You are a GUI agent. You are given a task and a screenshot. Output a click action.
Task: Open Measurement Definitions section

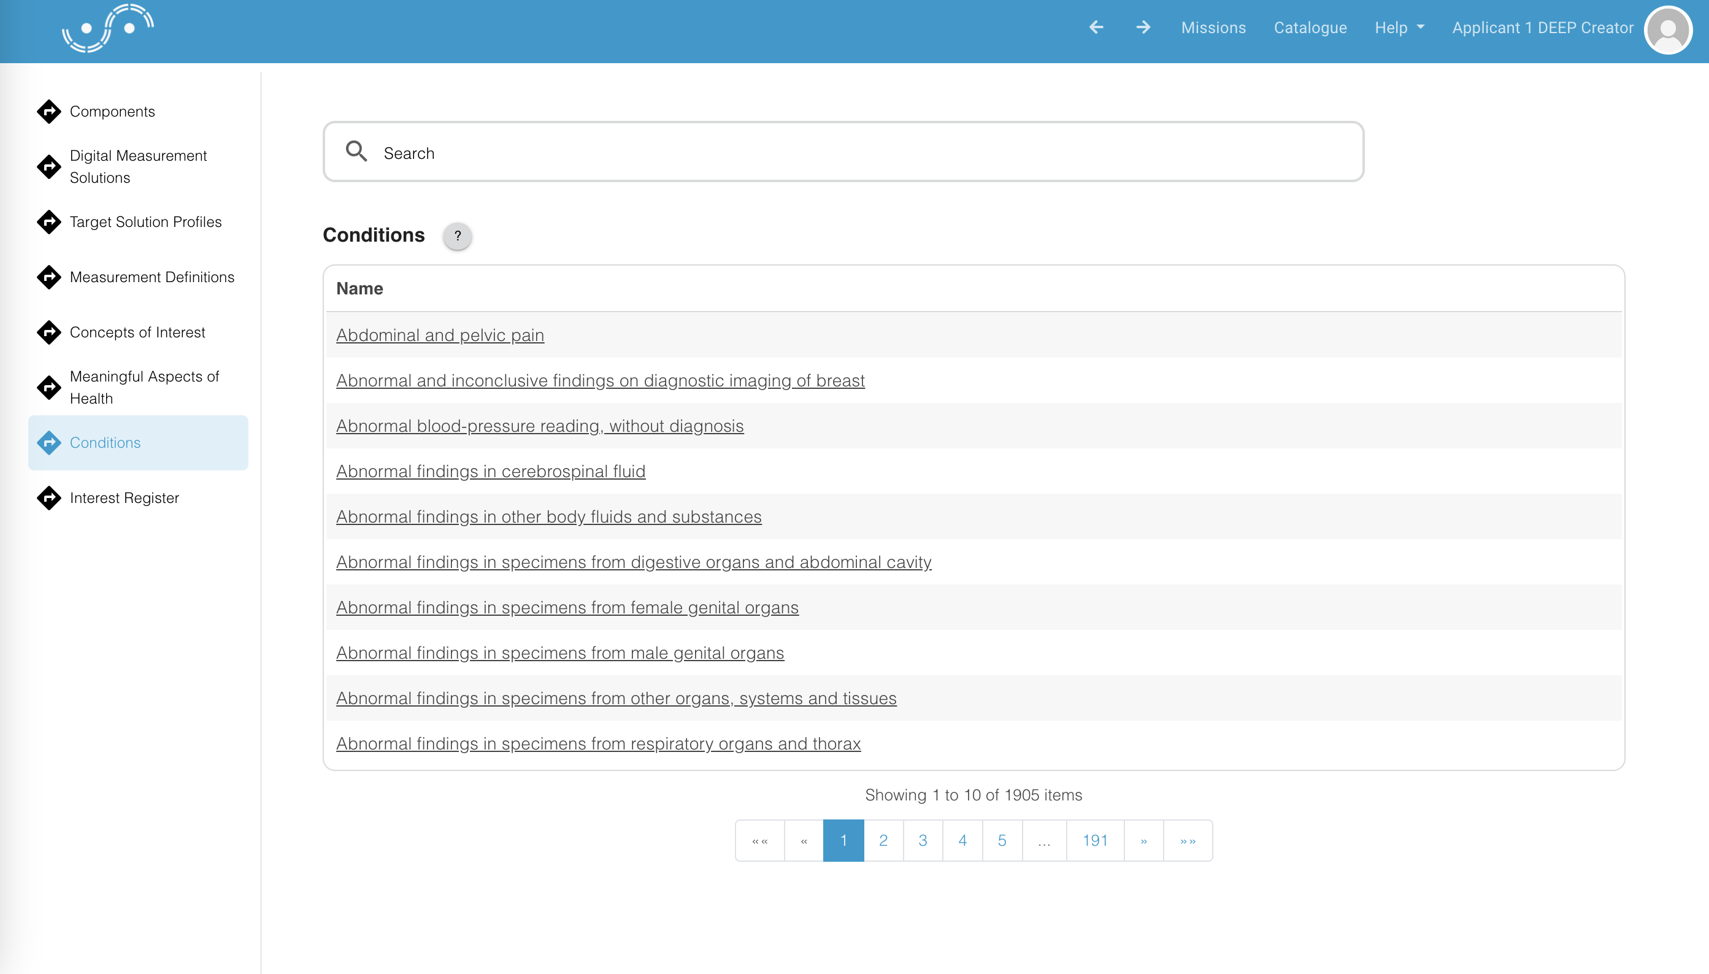(x=152, y=277)
